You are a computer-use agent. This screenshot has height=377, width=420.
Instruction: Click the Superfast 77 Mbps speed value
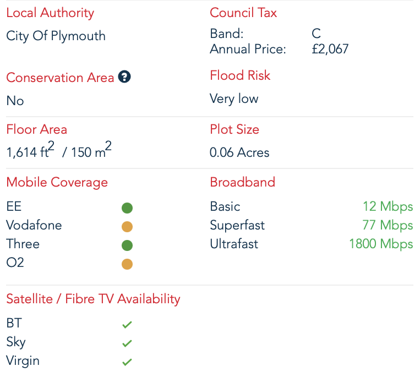[388, 226]
